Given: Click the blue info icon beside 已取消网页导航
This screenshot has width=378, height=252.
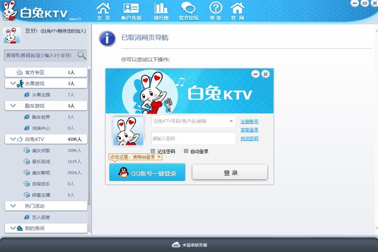Looking at the screenshot, I should [107, 38].
